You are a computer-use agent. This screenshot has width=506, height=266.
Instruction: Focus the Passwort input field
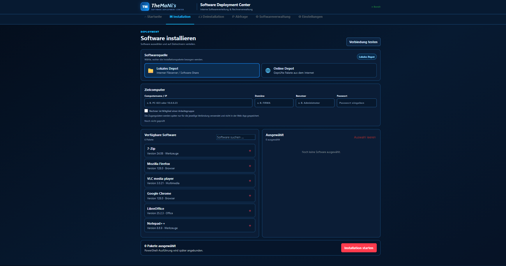tap(357, 103)
